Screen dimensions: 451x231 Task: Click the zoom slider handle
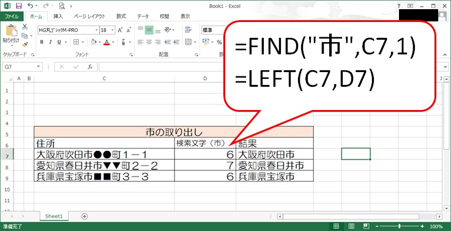400,226
